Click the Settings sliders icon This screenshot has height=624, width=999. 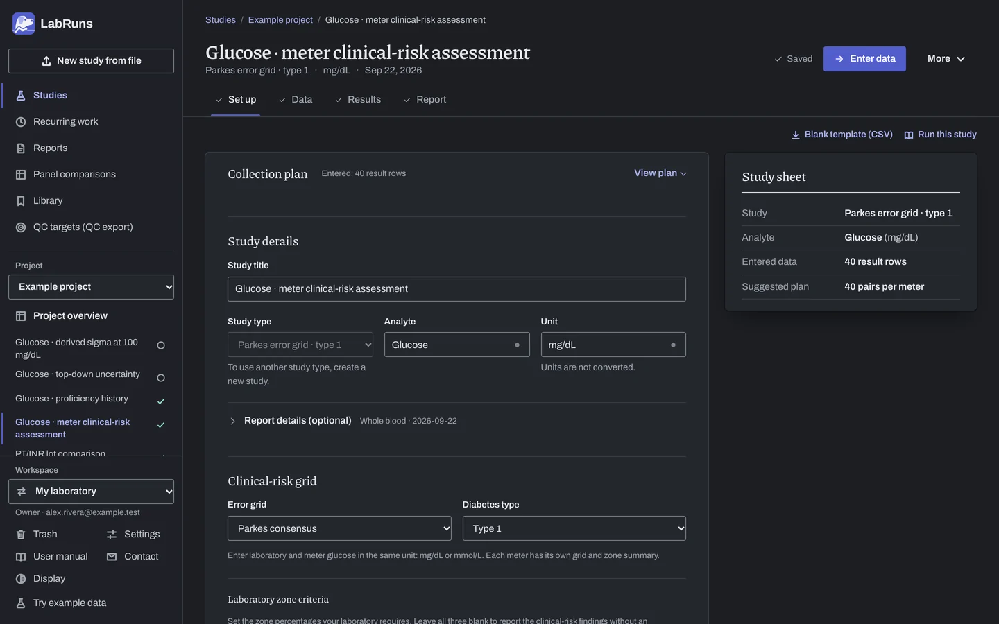(x=112, y=535)
